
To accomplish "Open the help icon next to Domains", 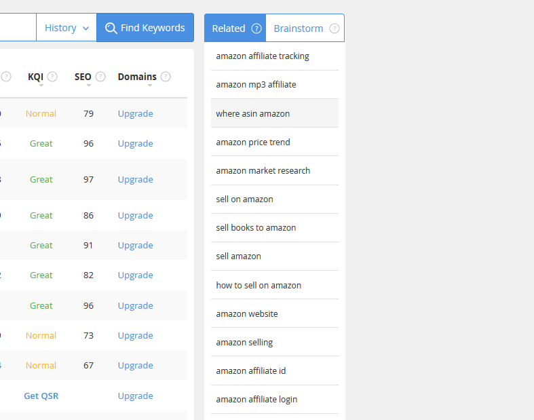I will (x=166, y=77).
